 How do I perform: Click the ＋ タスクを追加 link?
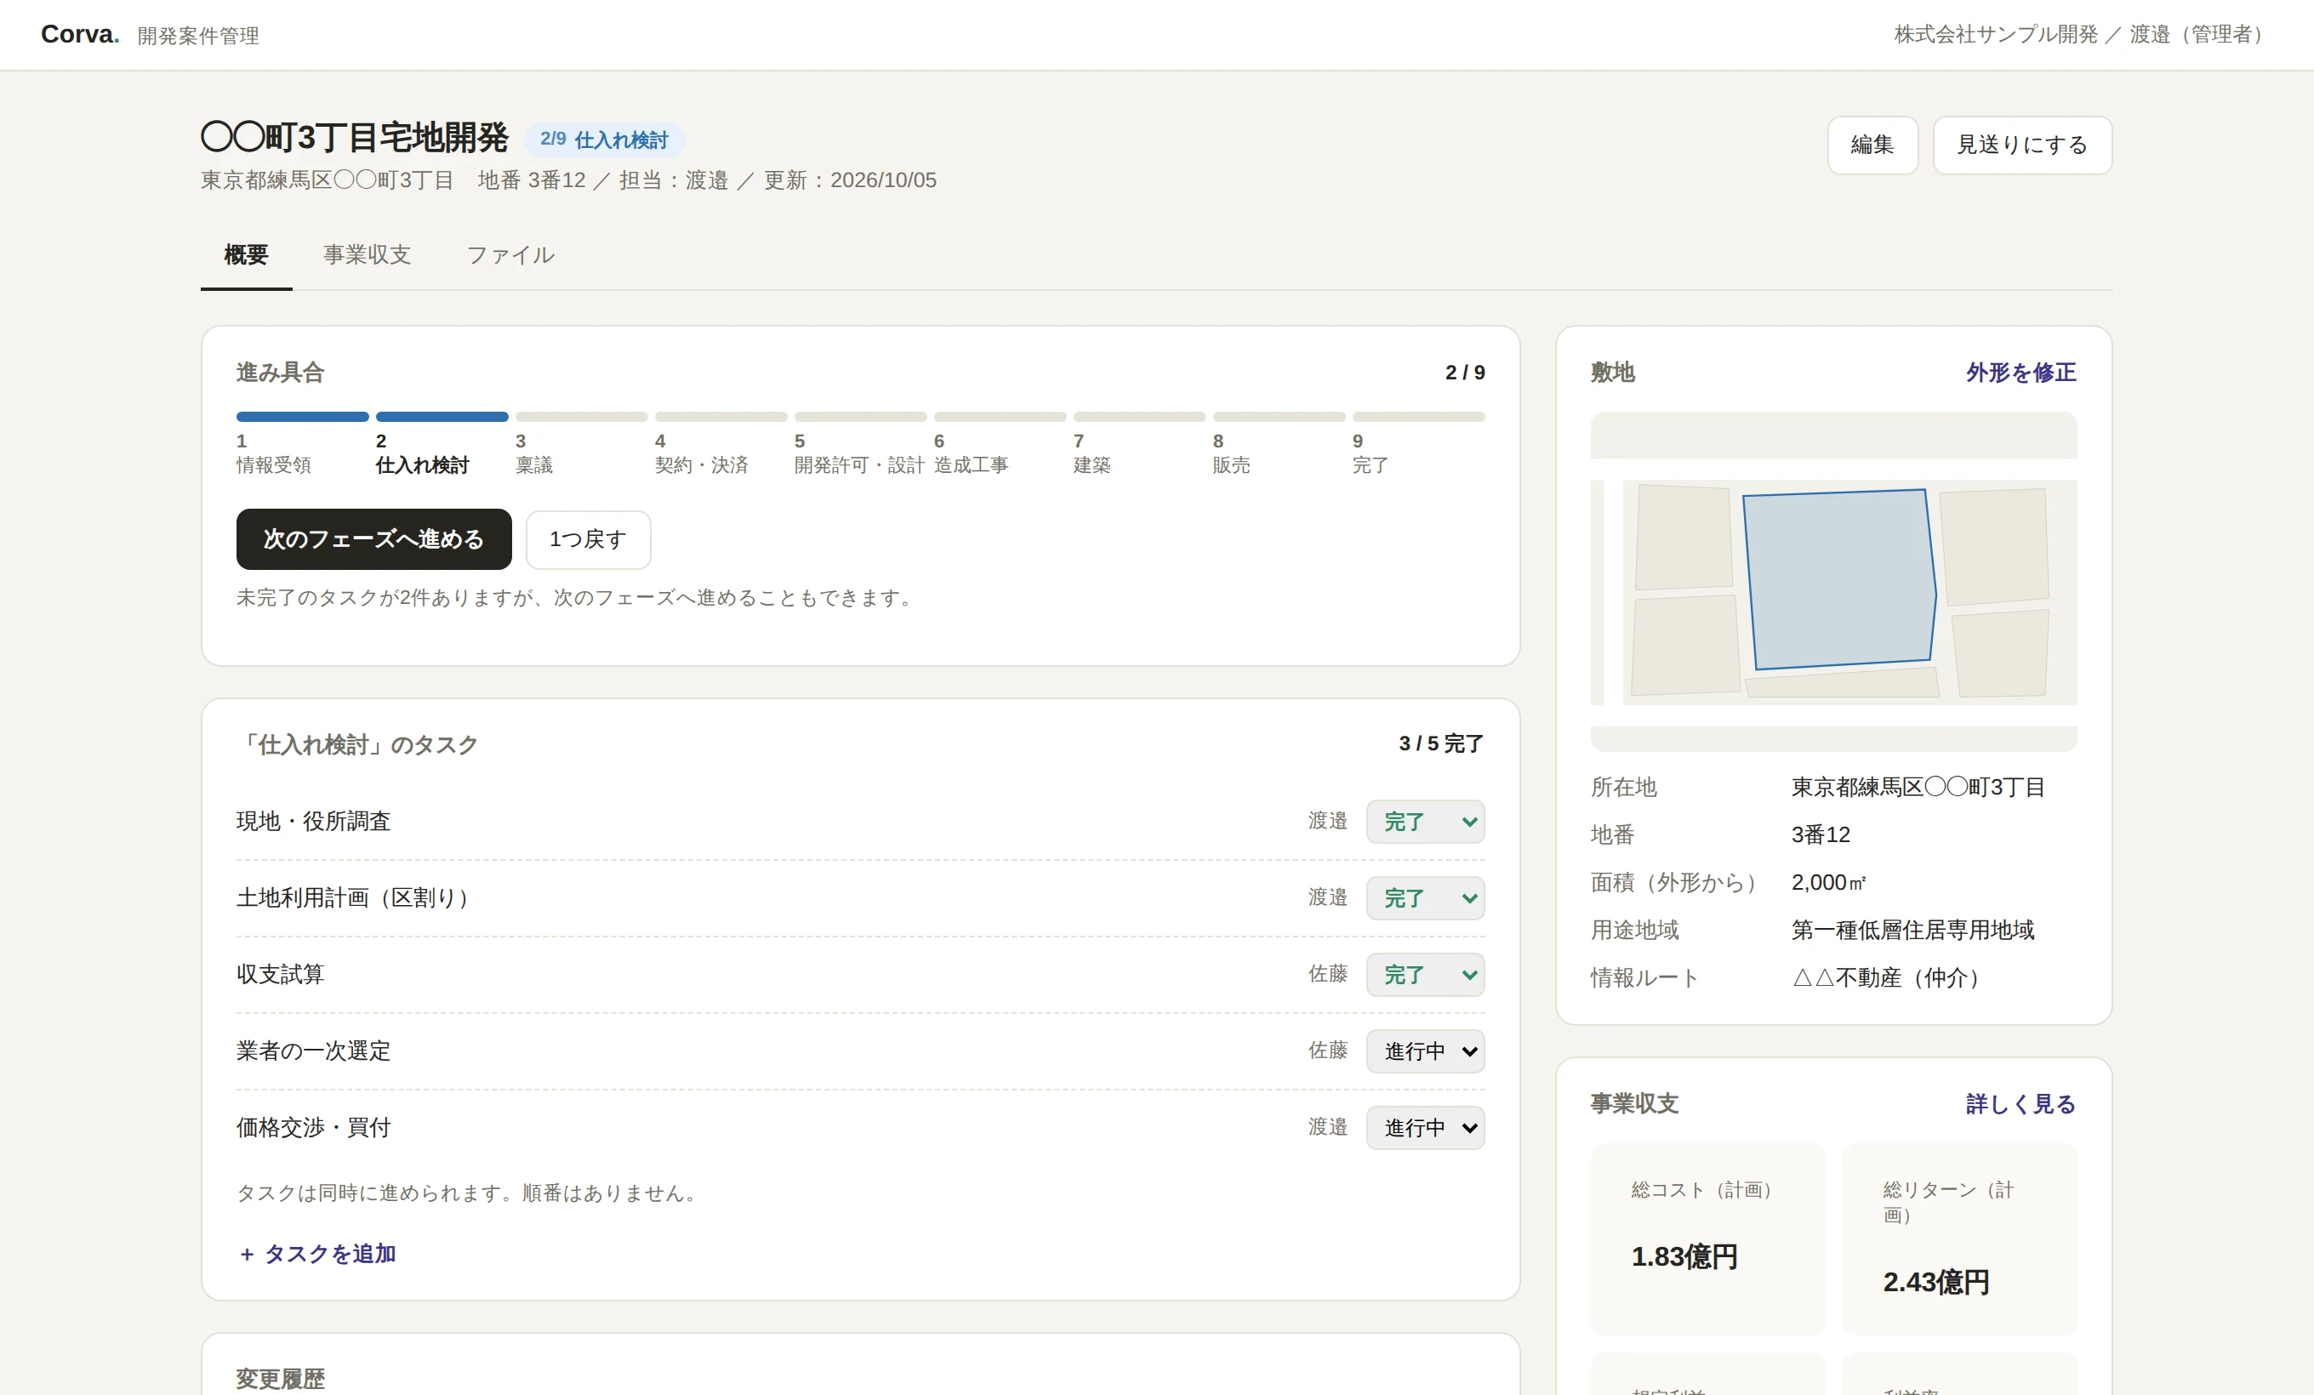pyautogui.click(x=316, y=1254)
